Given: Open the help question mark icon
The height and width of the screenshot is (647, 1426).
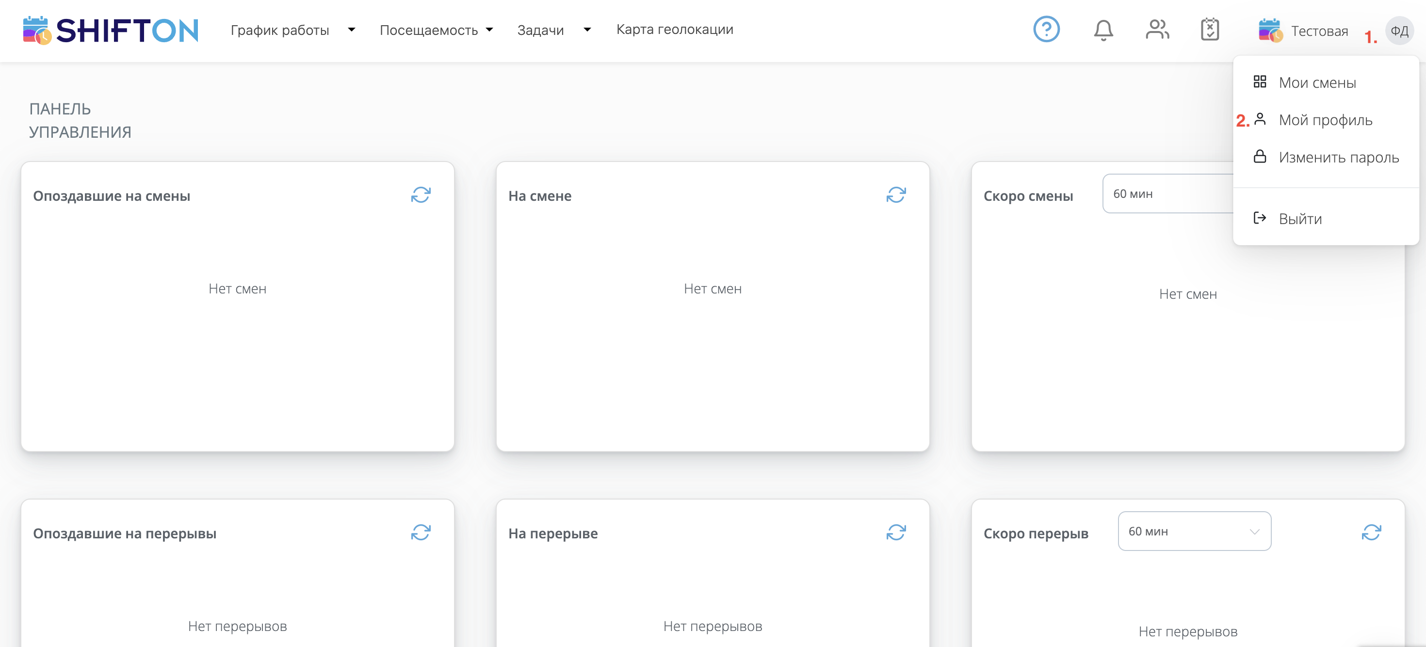Looking at the screenshot, I should [1046, 29].
